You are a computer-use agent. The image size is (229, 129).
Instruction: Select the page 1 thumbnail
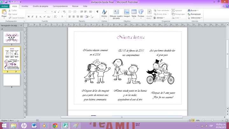coord(11,37)
